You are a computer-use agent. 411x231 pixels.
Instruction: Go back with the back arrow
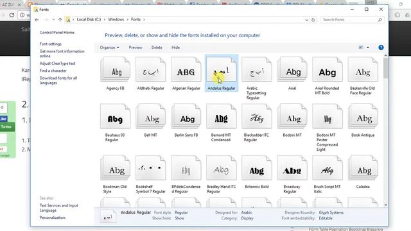37,20
